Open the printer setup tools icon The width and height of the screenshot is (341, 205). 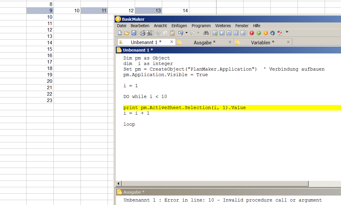point(150,33)
